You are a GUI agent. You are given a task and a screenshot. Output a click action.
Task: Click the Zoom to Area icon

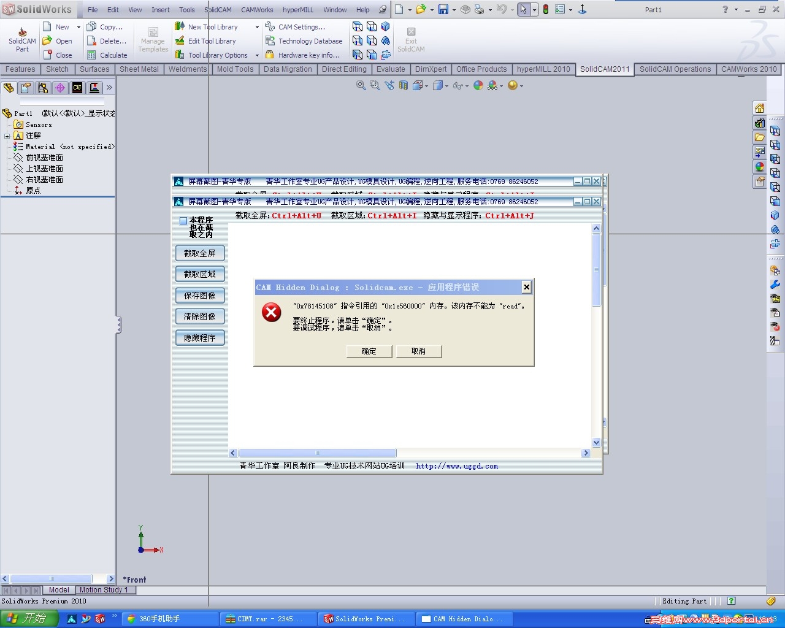[x=375, y=86]
